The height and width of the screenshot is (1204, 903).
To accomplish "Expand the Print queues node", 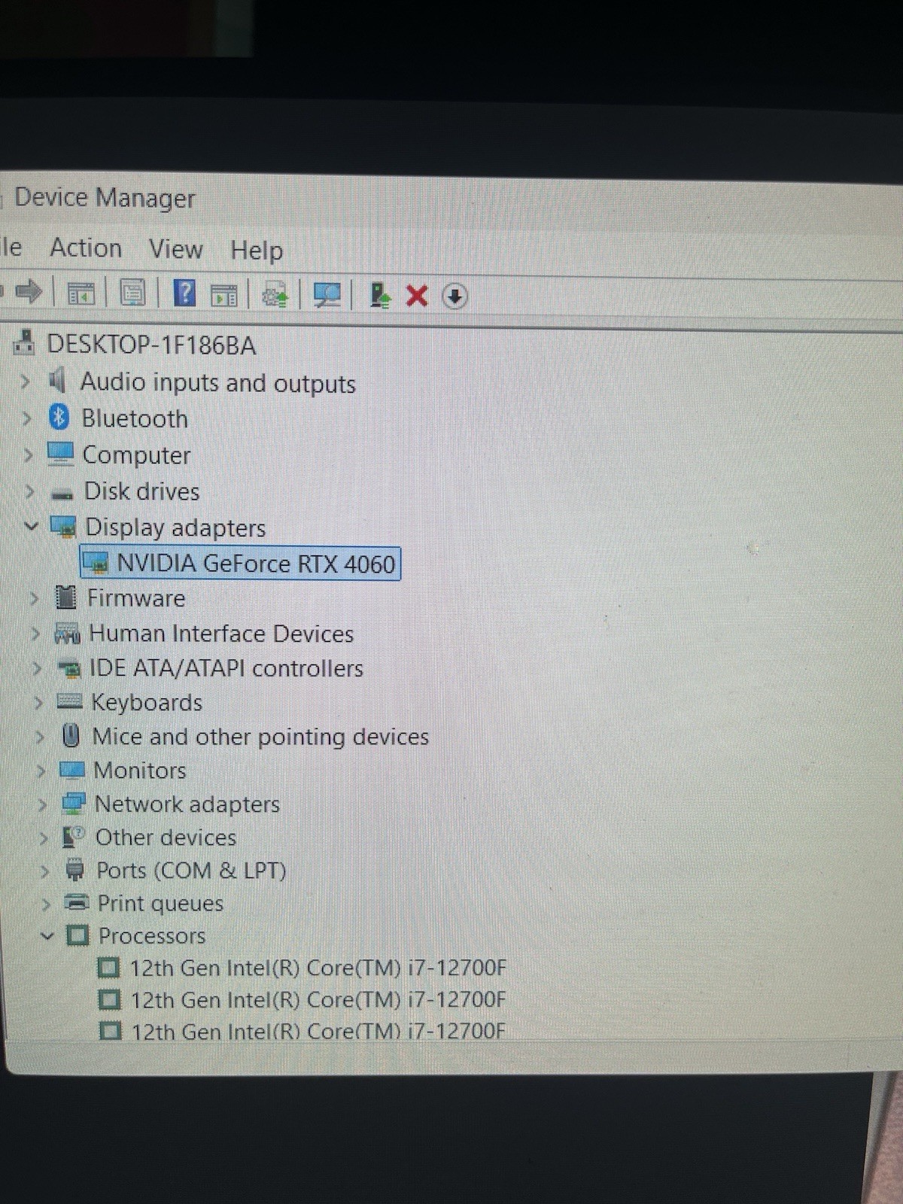I will 47,903.
